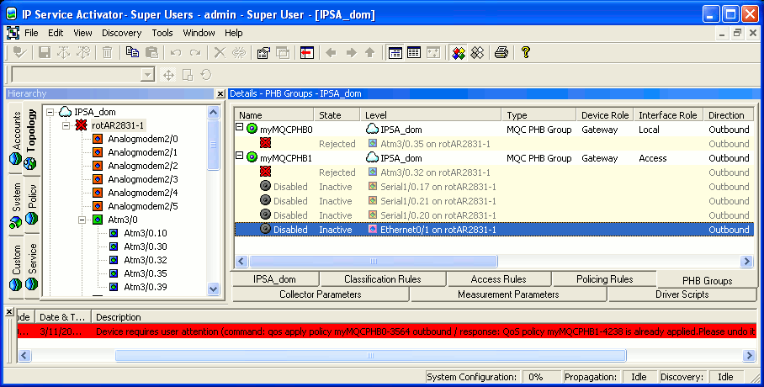Collapse the myMQCPHB0 group row
764x387 pixels.
239,127
